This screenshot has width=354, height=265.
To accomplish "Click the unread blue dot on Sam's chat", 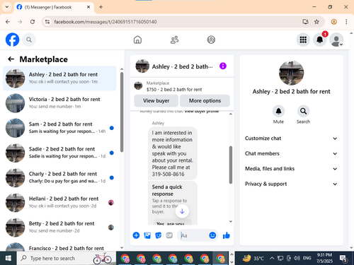I will tap(112, 128).
